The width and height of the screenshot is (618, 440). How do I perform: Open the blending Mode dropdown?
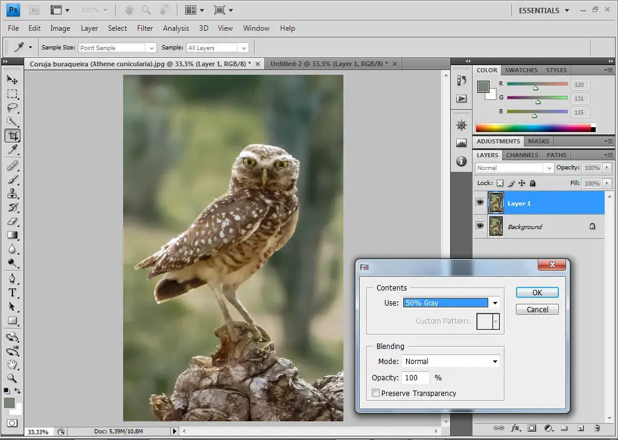tap(451, 362)
